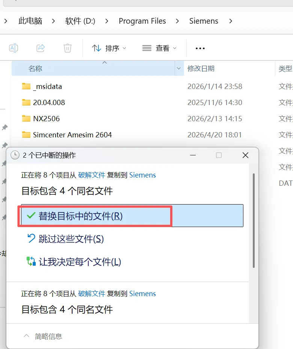
Task: Click the clock icon in dialog title
Action: tap(15, 155)
